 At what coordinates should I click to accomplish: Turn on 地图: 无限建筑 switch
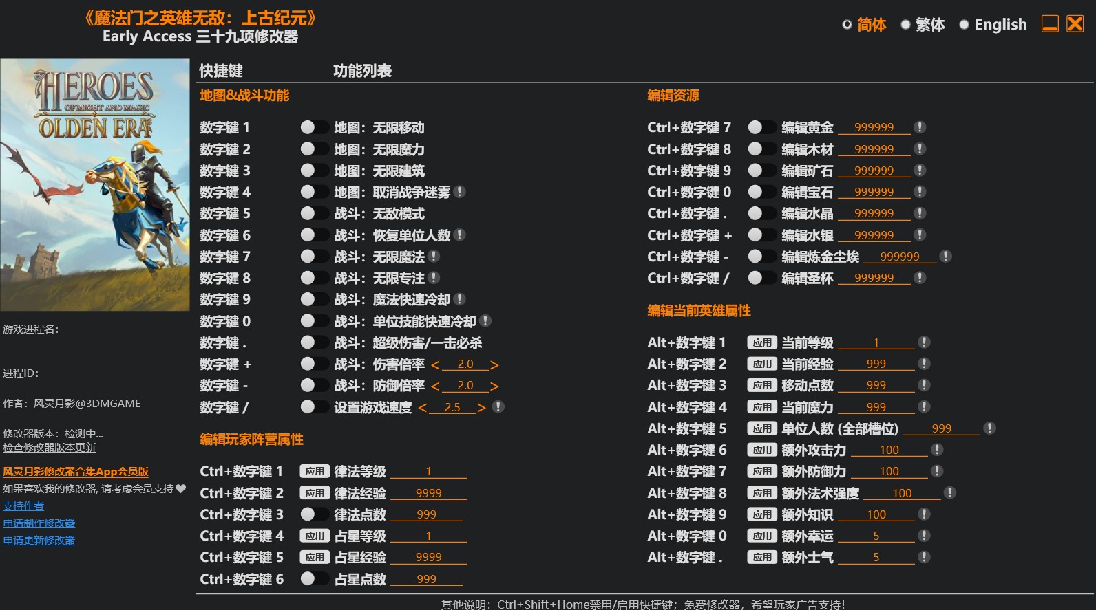315,170
